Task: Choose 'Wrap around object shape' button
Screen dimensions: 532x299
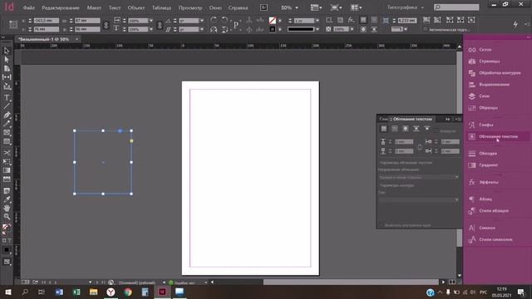Action: pyautogui.click(x=406, y=129)
